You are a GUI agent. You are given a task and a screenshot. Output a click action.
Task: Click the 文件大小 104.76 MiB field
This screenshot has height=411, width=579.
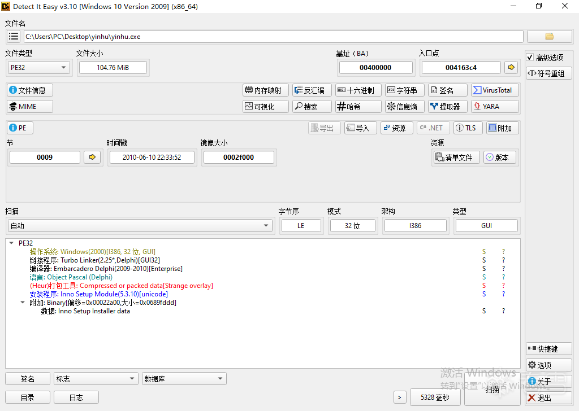tap(113, 67)
